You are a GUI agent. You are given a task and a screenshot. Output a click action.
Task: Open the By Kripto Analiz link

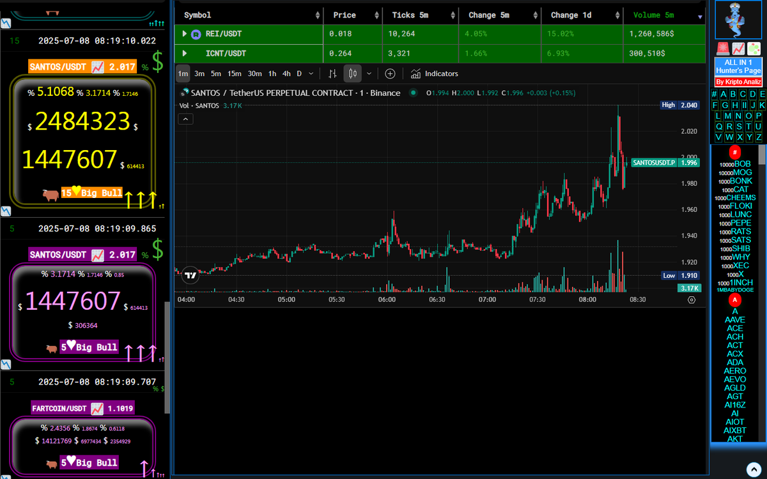[738, 82]
